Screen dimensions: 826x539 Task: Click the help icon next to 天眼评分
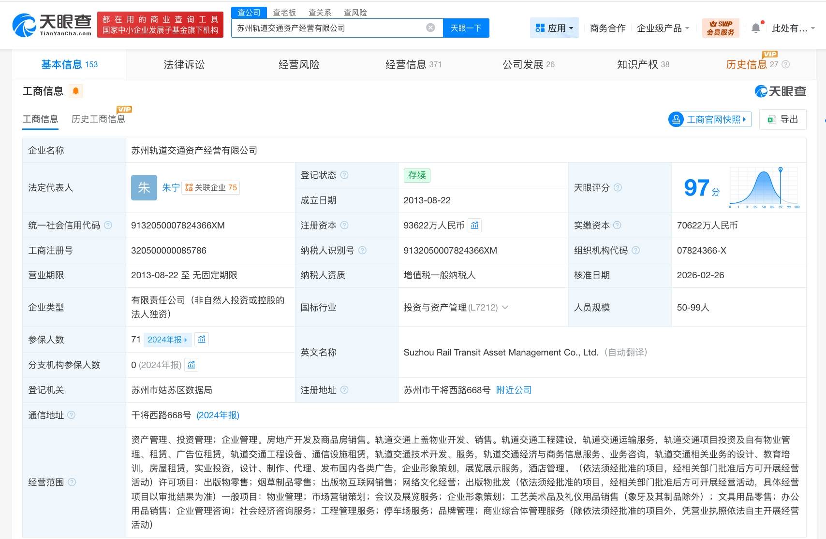[x=618, y=187]
